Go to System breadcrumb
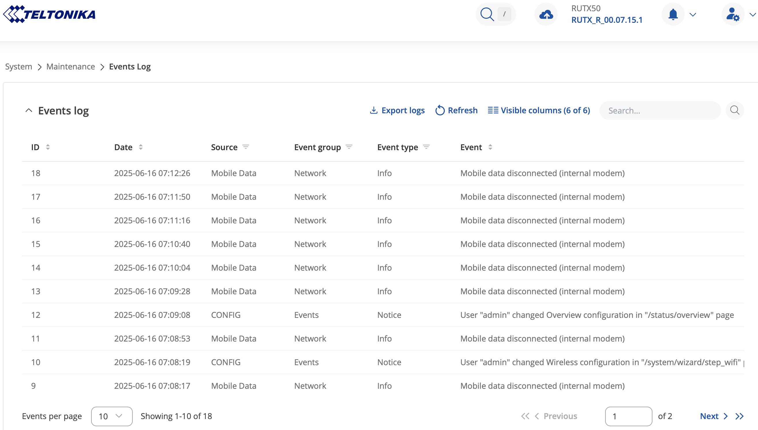 tap(19, 67)
